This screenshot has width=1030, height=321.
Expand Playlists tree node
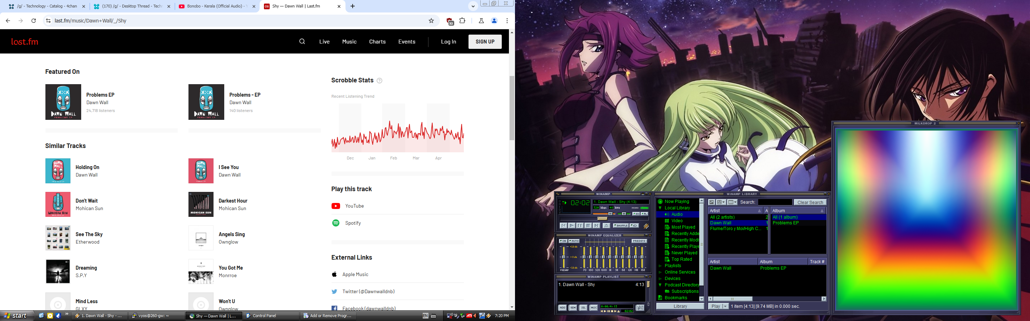pyautogui.click(x=660, y=266)
